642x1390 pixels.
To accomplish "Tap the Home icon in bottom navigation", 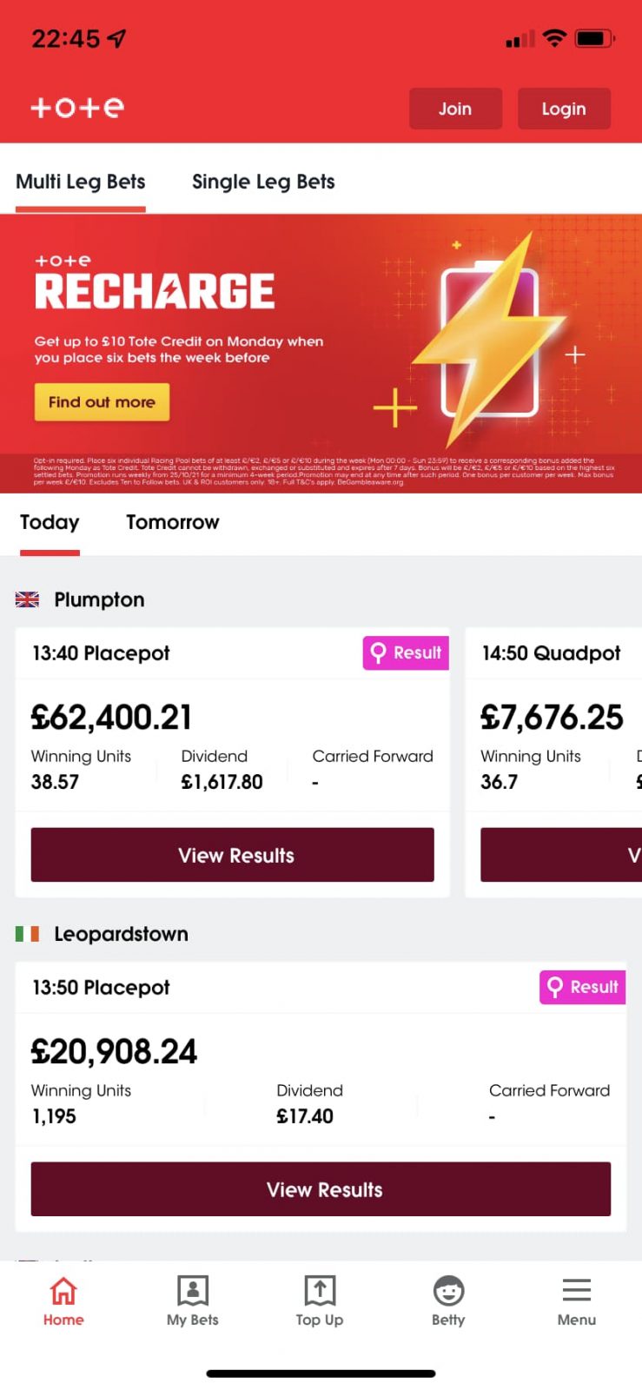I will click(x=63, y=1292).
